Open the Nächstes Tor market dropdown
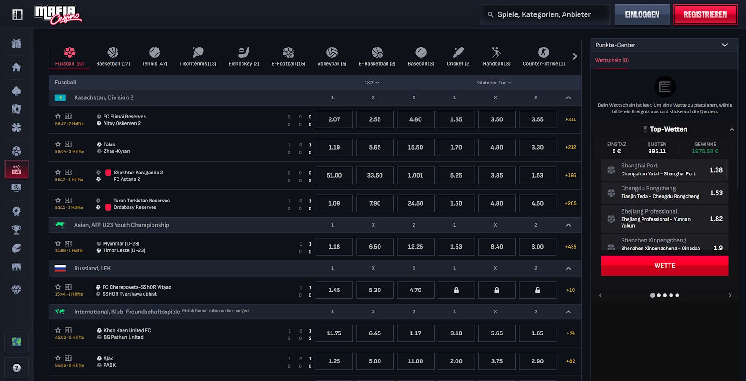The height and width of the screenshot is (381, 746). click(x=494, y=83)
